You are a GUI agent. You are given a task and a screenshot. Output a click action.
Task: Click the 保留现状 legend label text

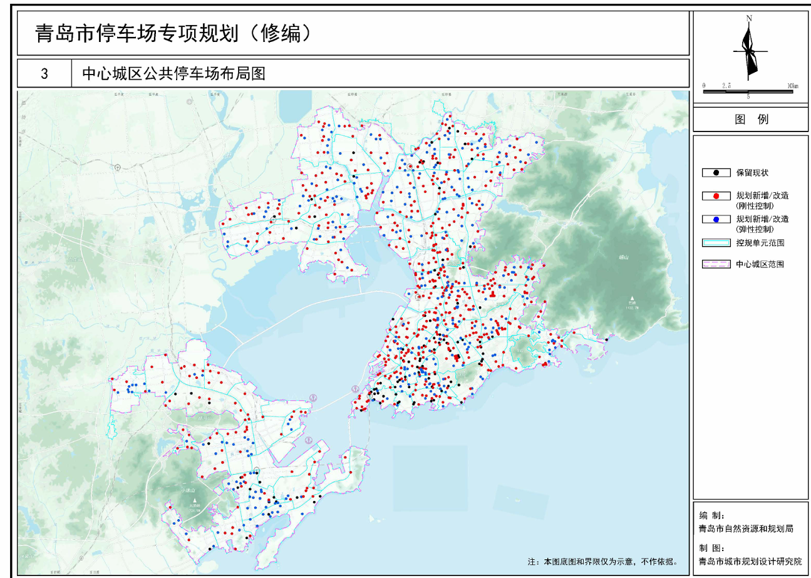[x=752, y=172]
